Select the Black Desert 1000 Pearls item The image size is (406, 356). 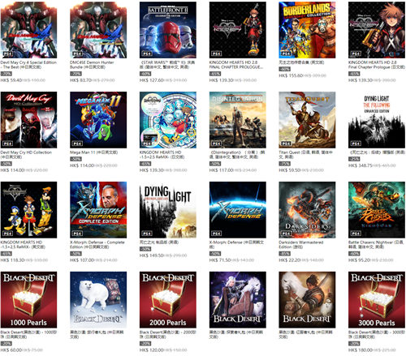point(28,300)
